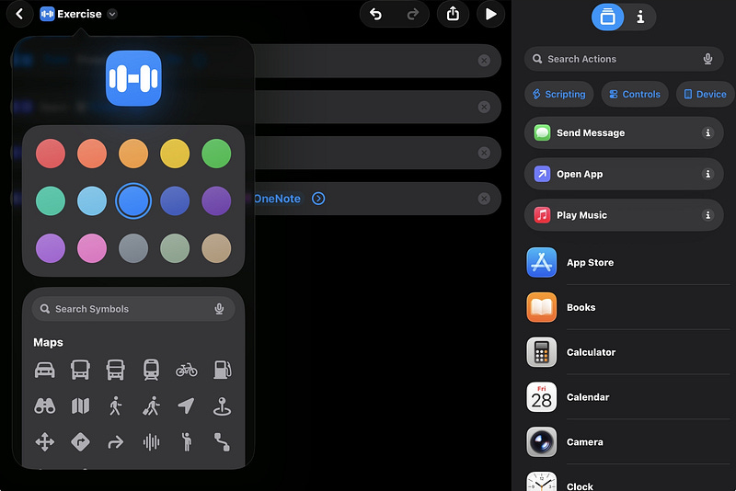
Task: Go back with the chevron button
Action: (x=19, y=14)
